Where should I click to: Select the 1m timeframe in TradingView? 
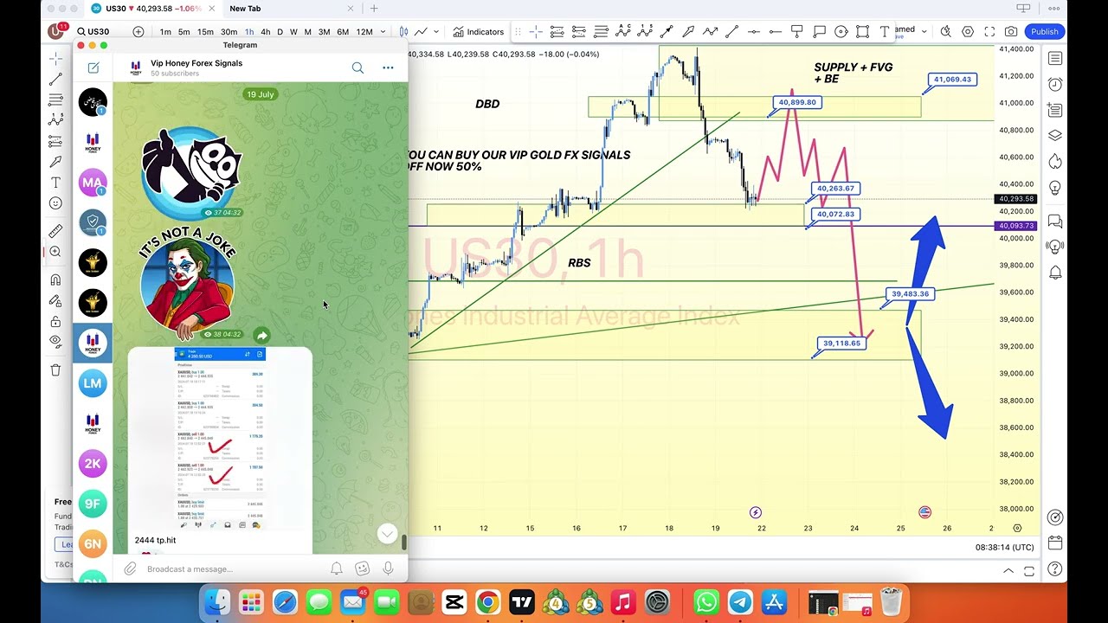click(165, 32)
